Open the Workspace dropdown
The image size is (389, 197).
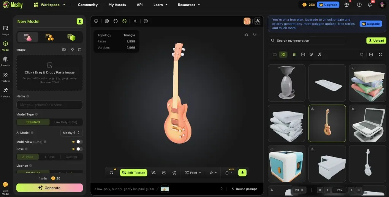pos(50,5)
